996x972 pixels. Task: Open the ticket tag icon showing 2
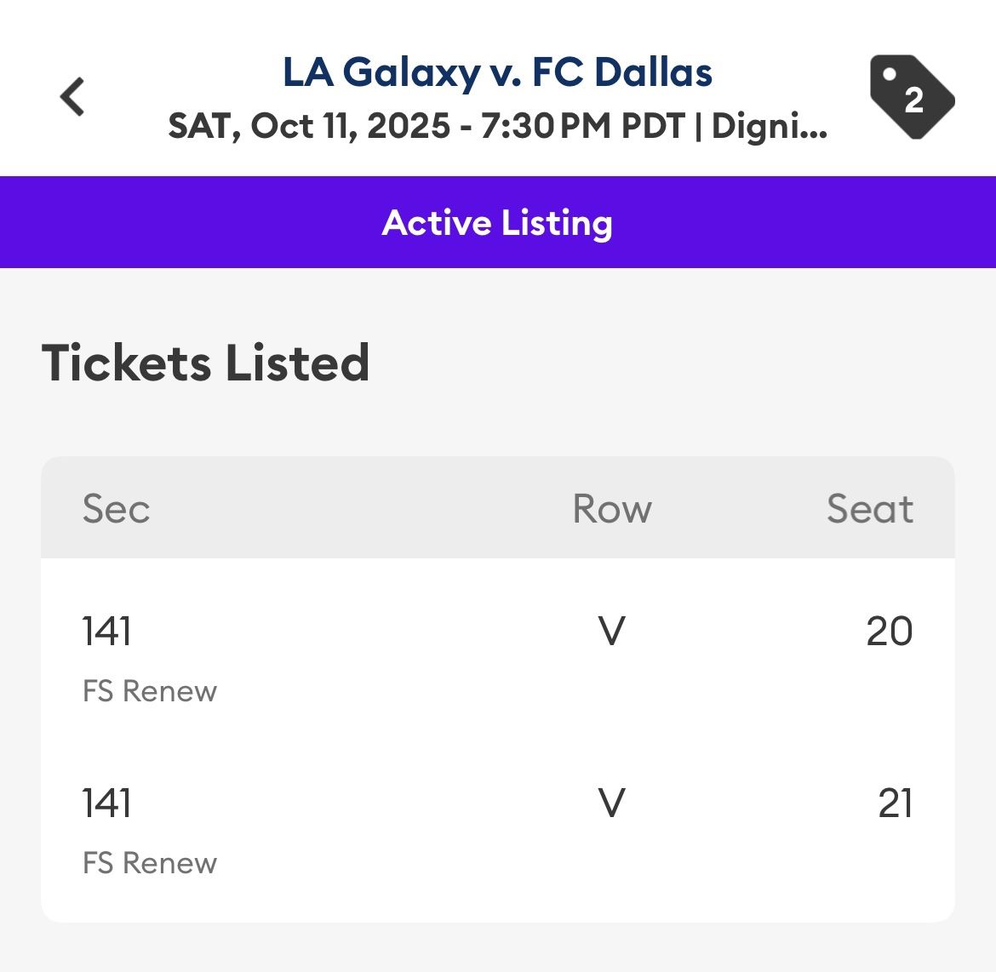click(910, 96)
